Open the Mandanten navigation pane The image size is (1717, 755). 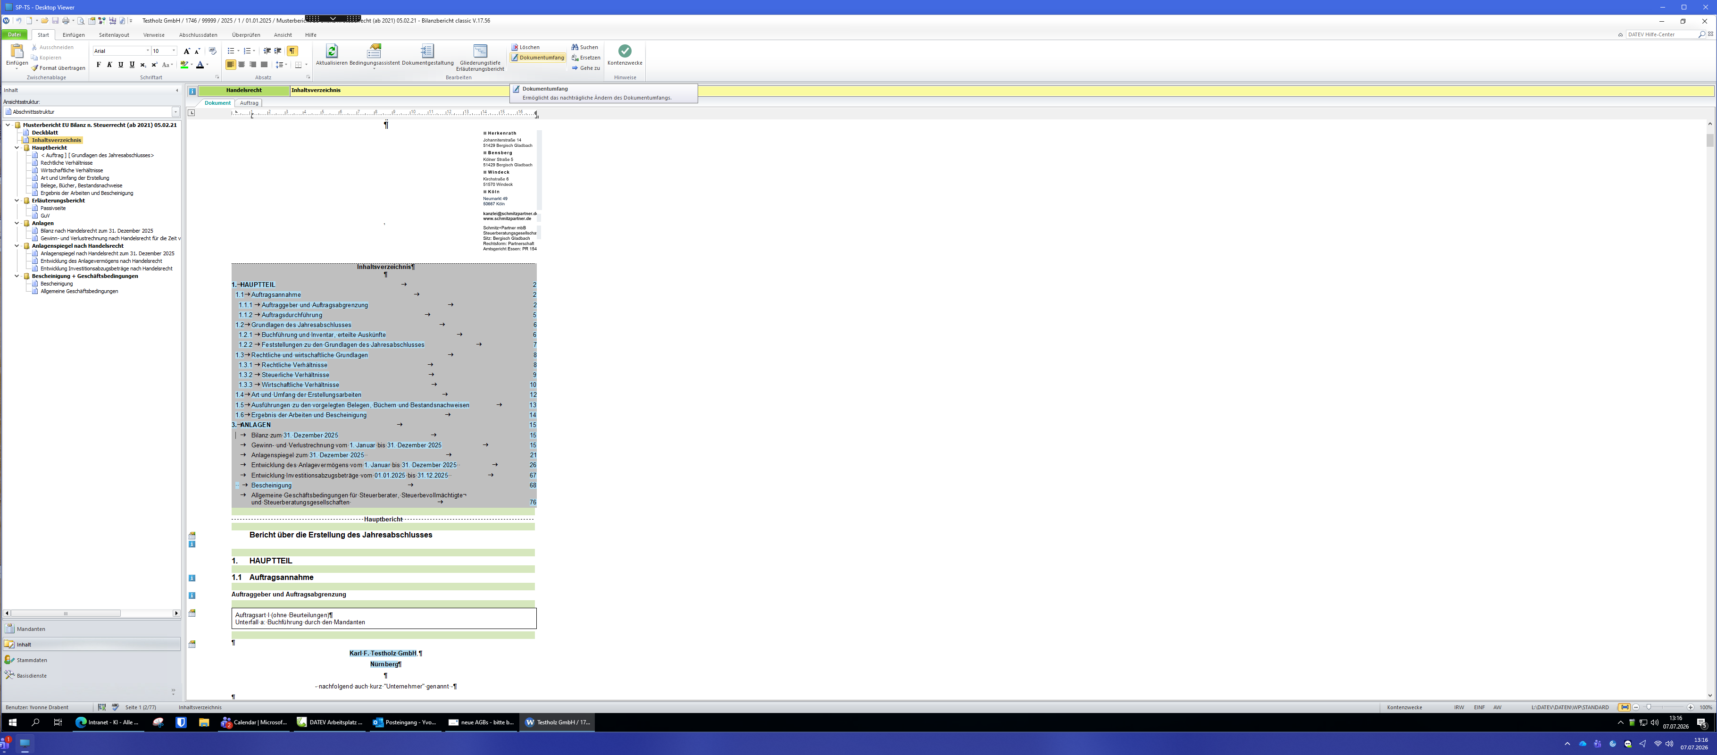click(92, 629)
